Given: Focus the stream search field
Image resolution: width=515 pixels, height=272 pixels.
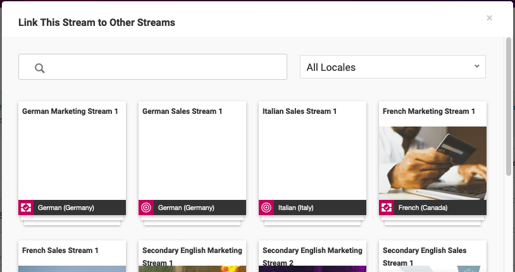Looking at the screenshot, I should pos(152,66).
